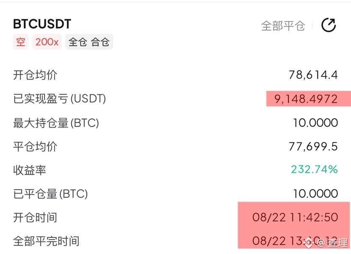Select the 开仓均价 label

[x=35, y=75]
